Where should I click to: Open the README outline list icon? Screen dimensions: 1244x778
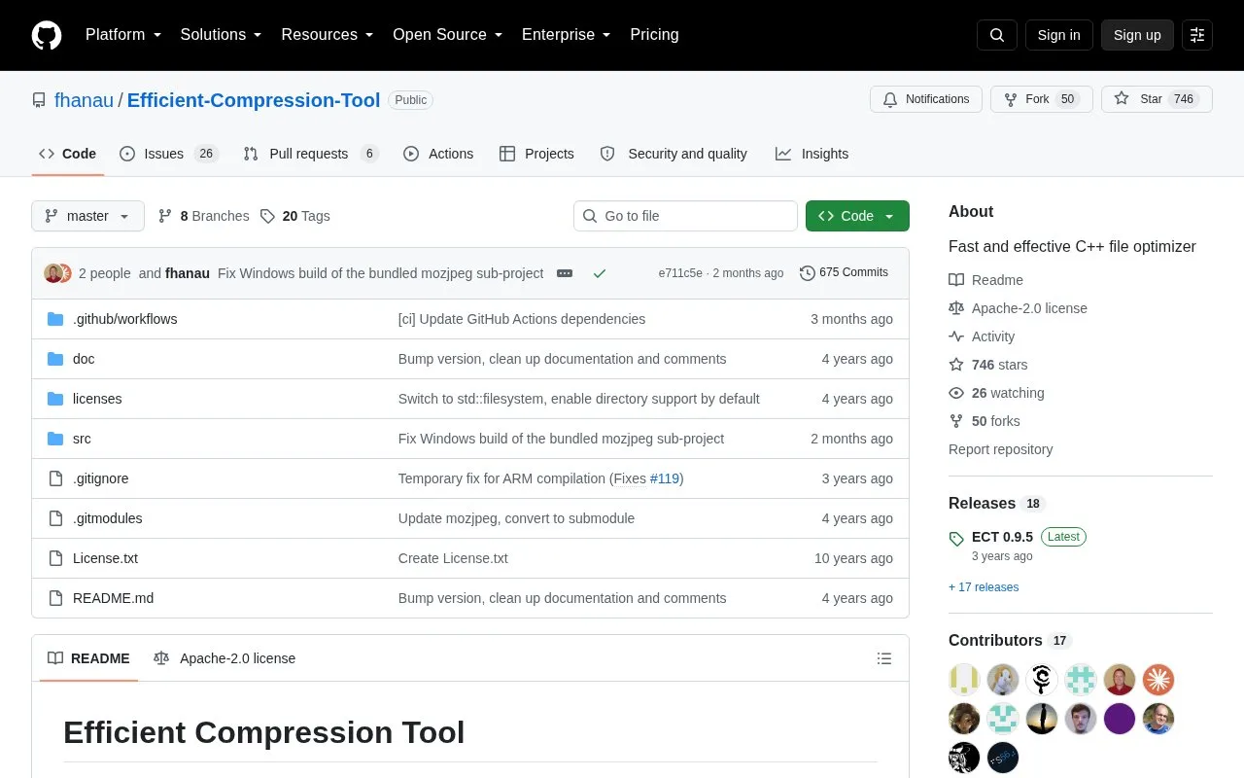(884, 658)
